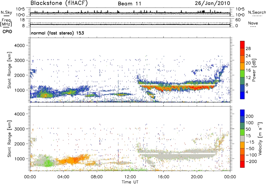This screenshot has height=184, width=266.
Task: Click the gray segment of Velocity colorbar
Action: coord(242,139)
